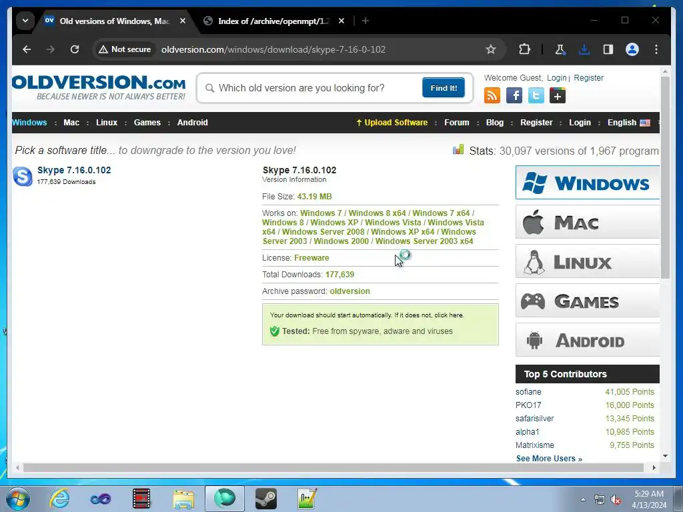Open Chrome Labs flask icon
Image resolution: width=683 pixels, height=512 pixels.
coord(560,49)
